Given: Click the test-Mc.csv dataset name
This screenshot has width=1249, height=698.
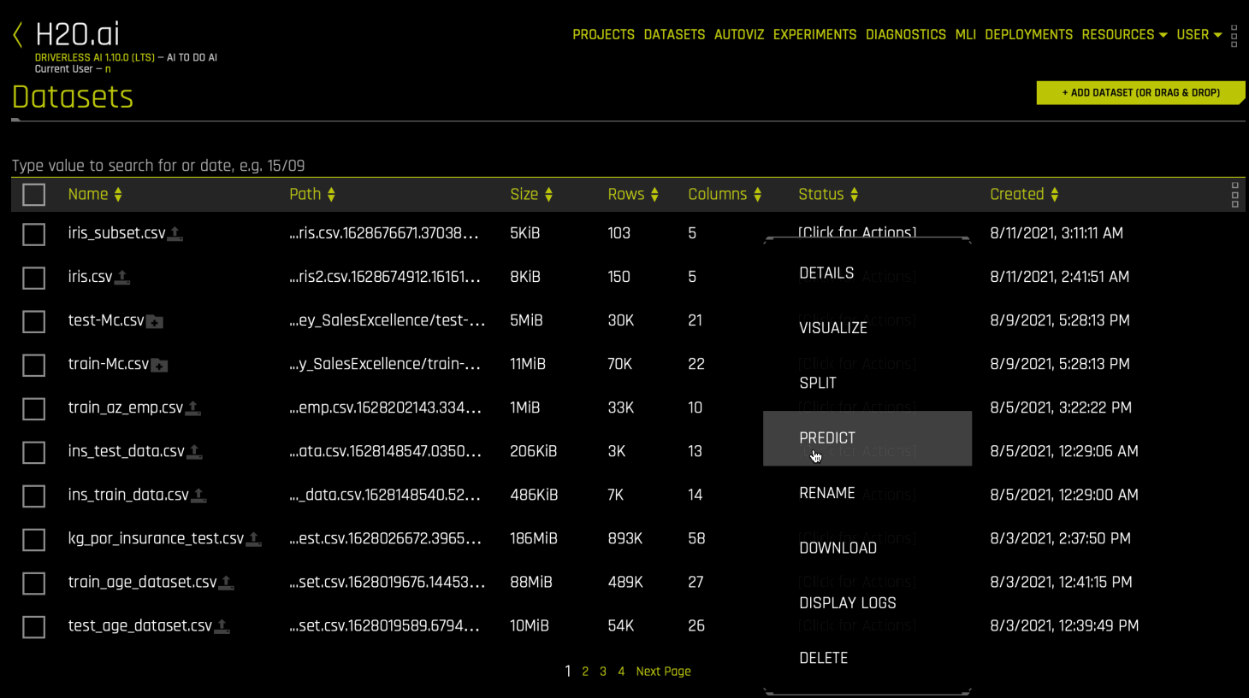Looking at the screenshot, I should tap(106, 320).
